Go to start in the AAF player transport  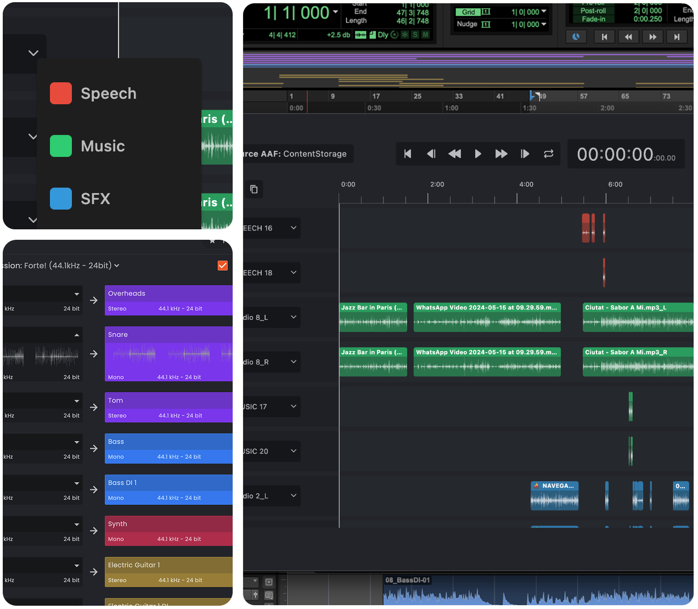(408, 154)
